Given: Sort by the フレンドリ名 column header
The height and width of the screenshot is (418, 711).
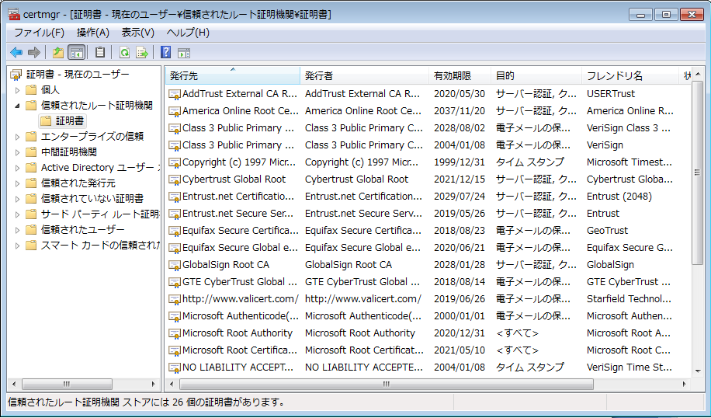Looking at the screenshot, I should 631,76.
